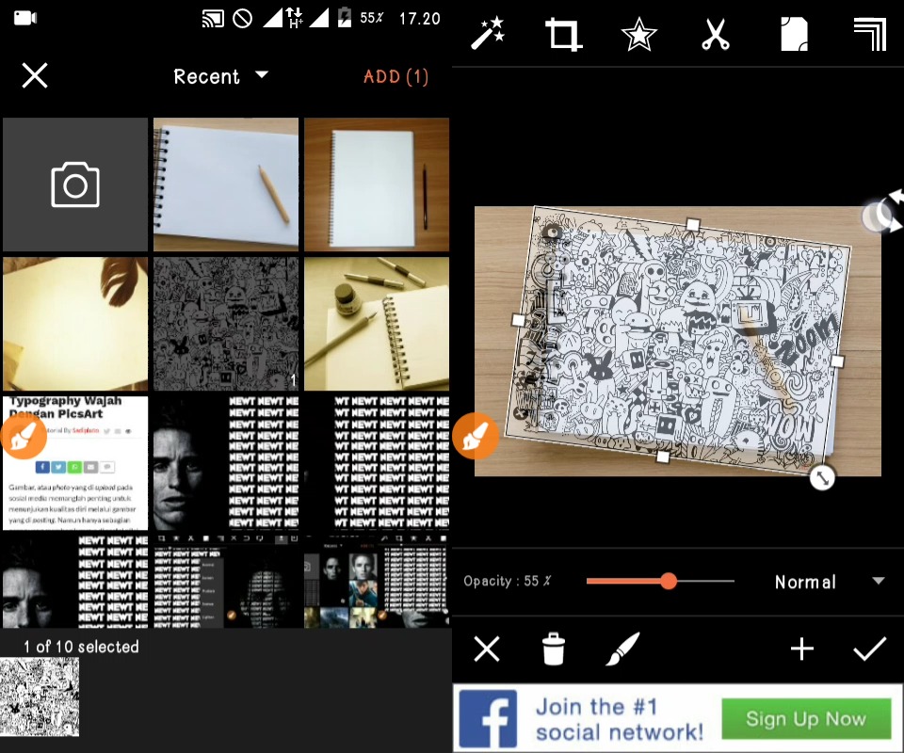Screen dimensions: 904x753
Task: Select the ink bottle and notebook photo
Action: coord(377,324)
